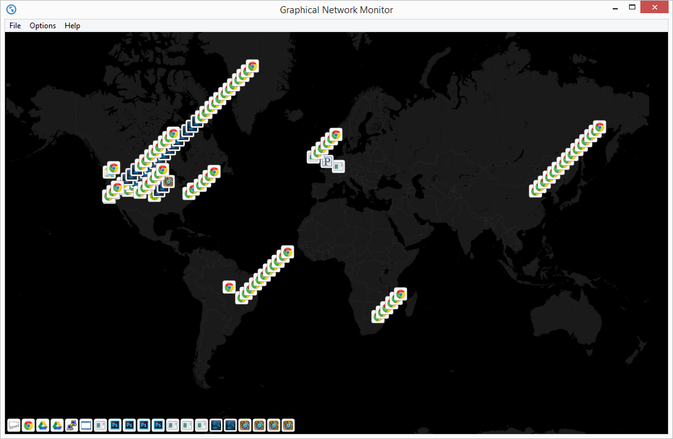This screenshot has width=673, height=439.
Task: Click the top Chrome icon on the US east coast stack
Action: 214,172
